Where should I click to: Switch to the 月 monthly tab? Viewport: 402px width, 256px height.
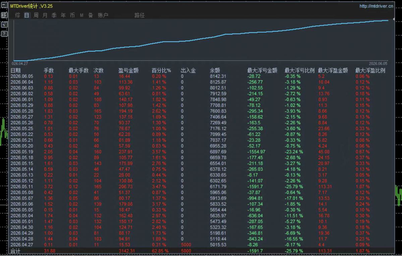pyautogui.click(x=45, y=15)
